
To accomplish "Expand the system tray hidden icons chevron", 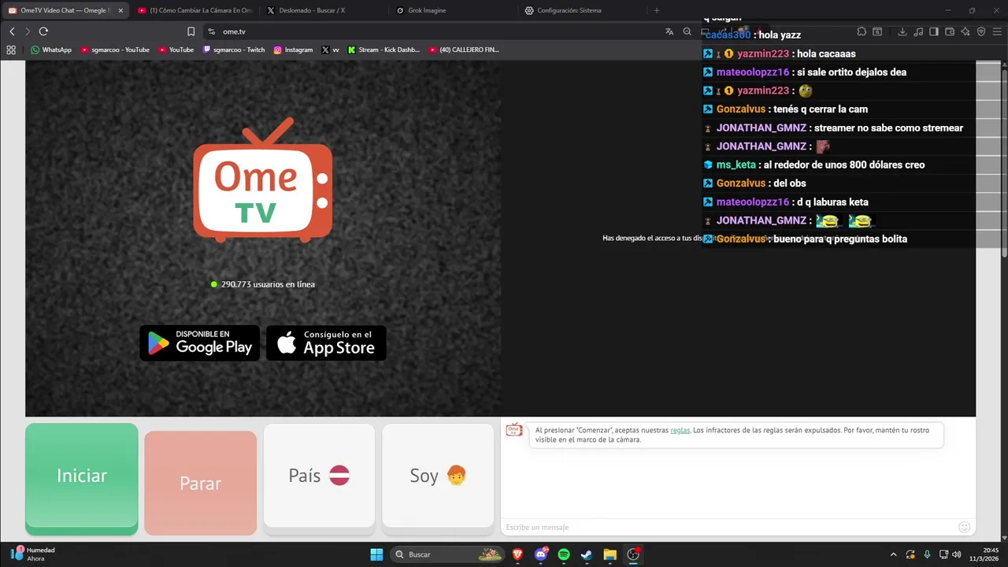I will pyautogui.click(x=893, y=554).
